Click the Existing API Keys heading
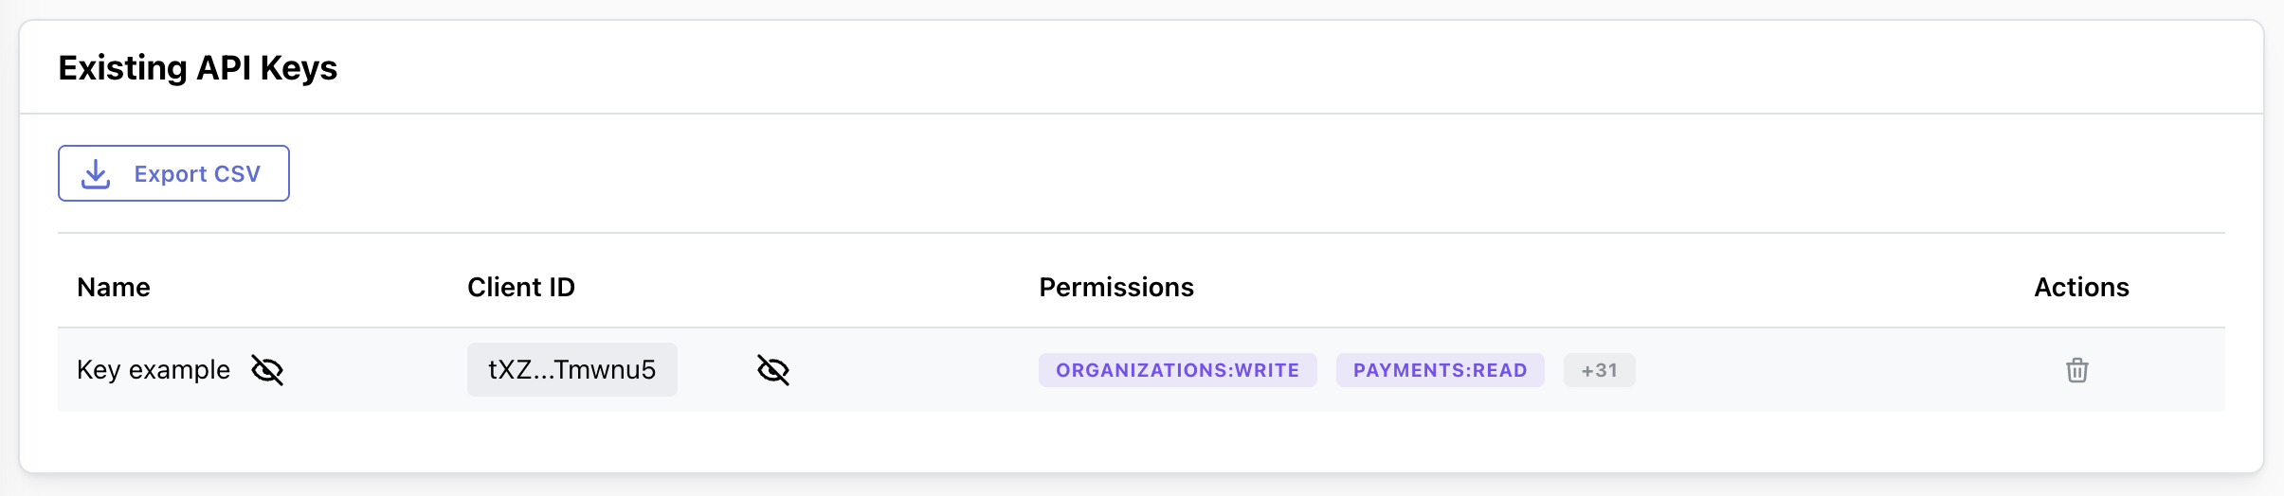This screenshot has height=496, width=2284. pyautogui.click(x=198, y=68)
